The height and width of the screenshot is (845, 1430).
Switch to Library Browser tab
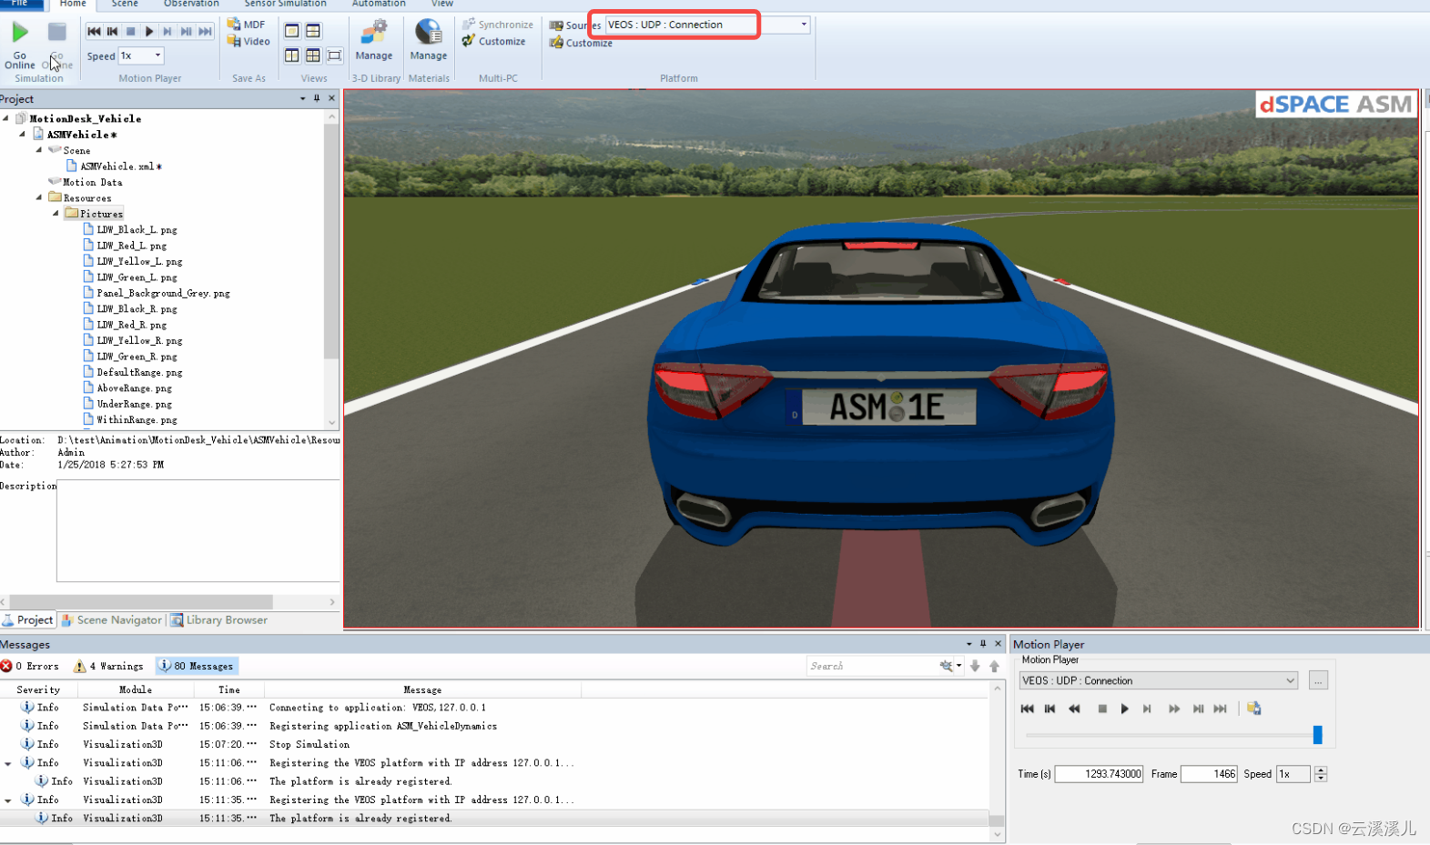(219, 620)
